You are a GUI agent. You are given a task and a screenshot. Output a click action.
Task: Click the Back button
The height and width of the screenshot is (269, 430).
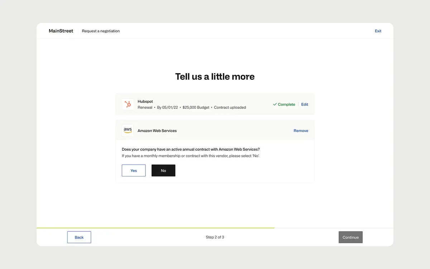(79, 237)
